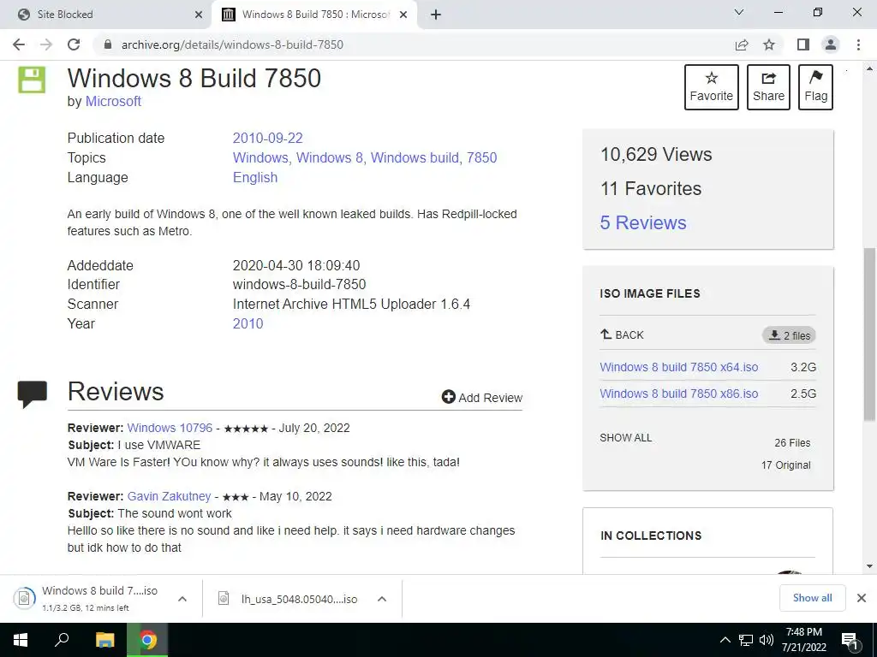Click '26 Files' text
Screen dimensions: 877x657
tap(792, 442)
